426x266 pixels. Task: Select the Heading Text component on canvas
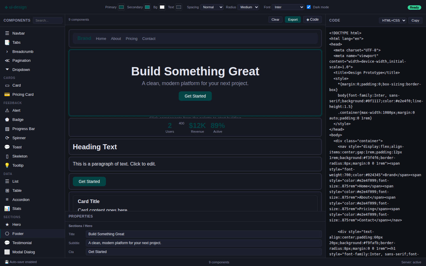(195, 147)
